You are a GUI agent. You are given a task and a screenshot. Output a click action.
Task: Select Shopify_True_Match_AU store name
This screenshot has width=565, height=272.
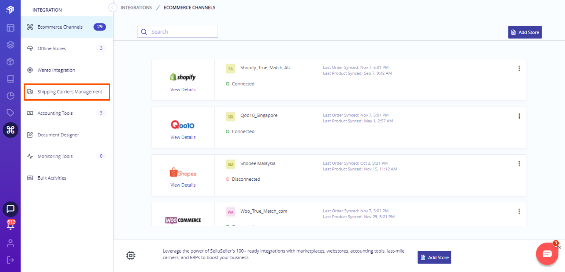[x=265, y=68]
